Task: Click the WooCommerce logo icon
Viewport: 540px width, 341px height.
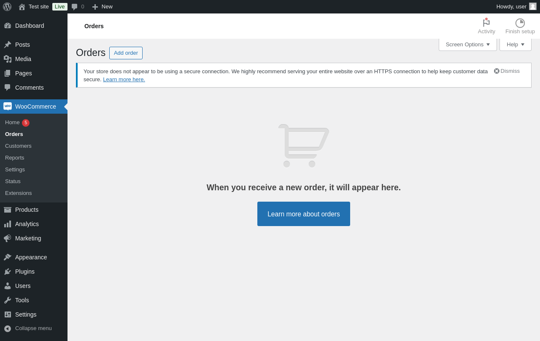Action: tap(8, 107)
